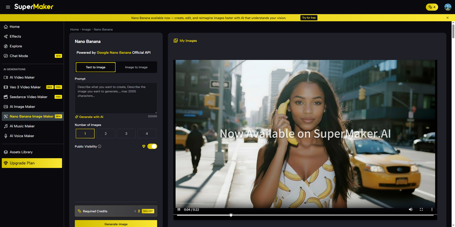455x227 pixels.
Task: Click the Try for free button
Action: (309, 18)
